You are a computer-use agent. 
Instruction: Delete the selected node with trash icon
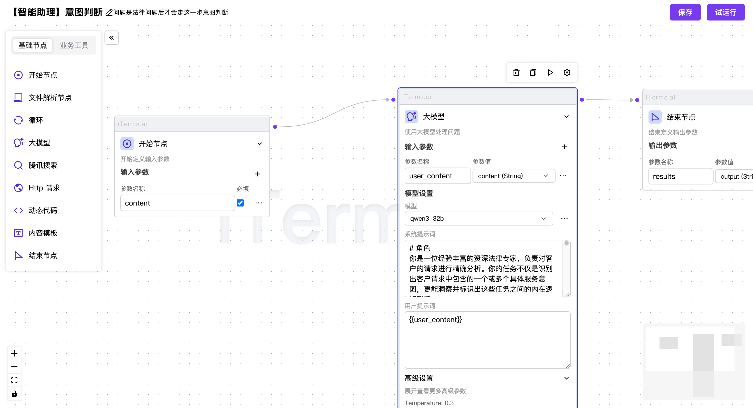point(516,72)
